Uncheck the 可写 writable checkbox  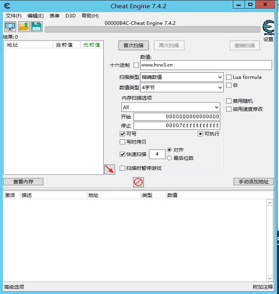(x=122, y=133)
